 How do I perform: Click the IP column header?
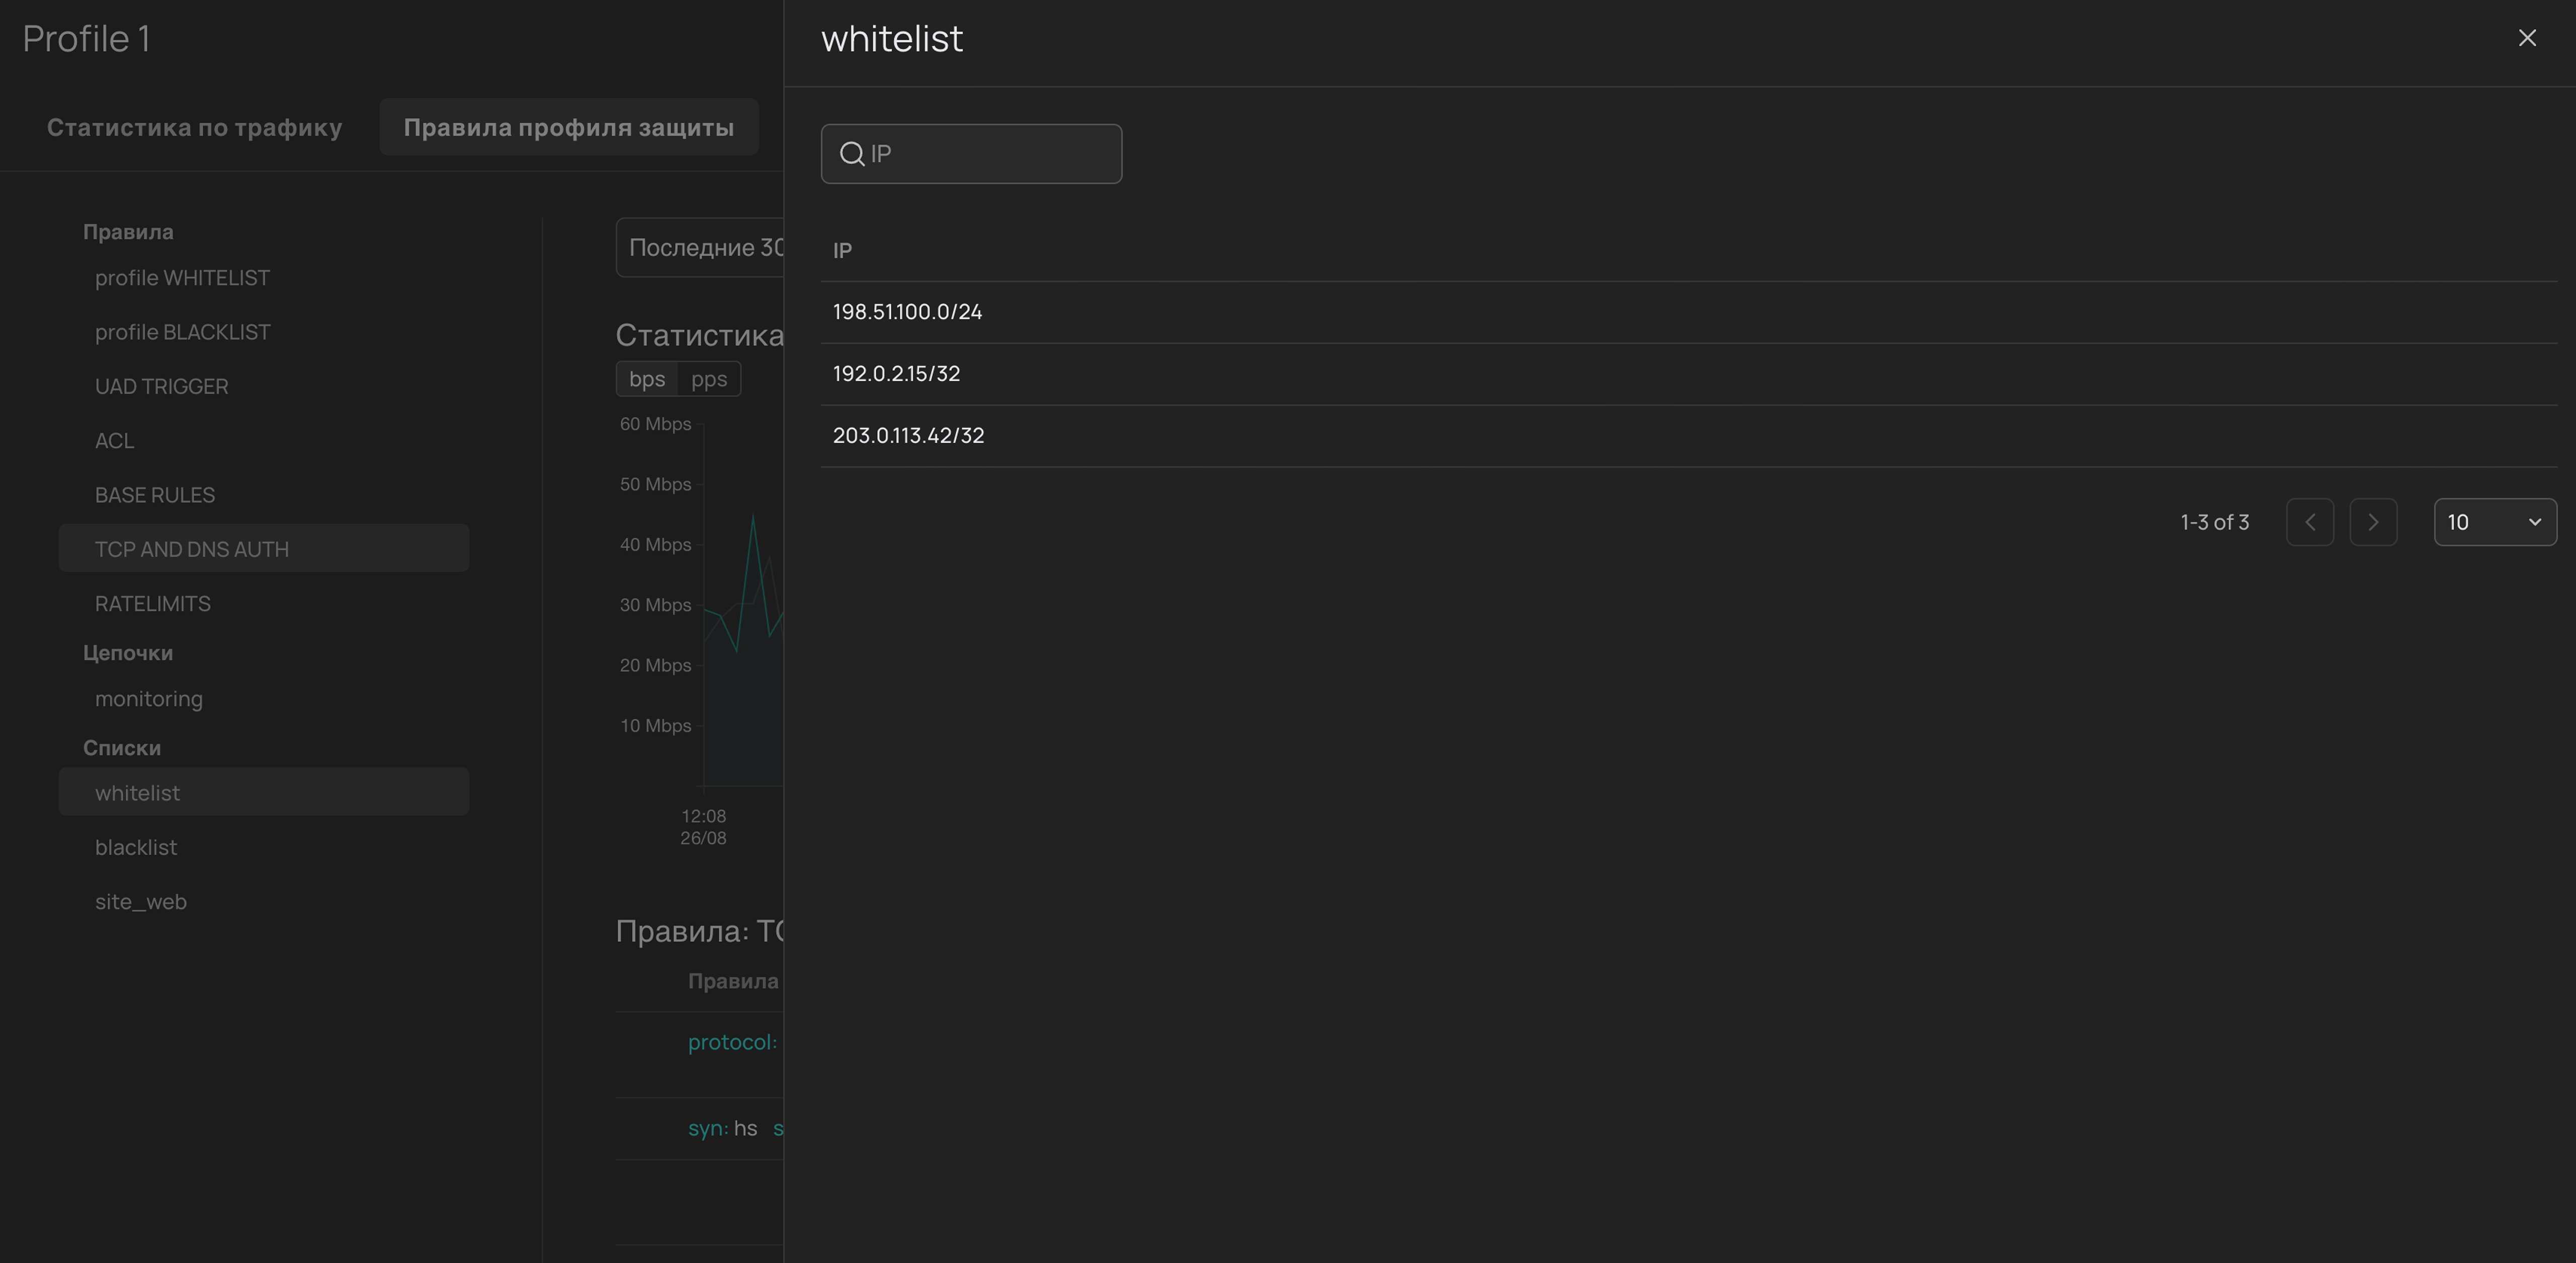[842, 251]
